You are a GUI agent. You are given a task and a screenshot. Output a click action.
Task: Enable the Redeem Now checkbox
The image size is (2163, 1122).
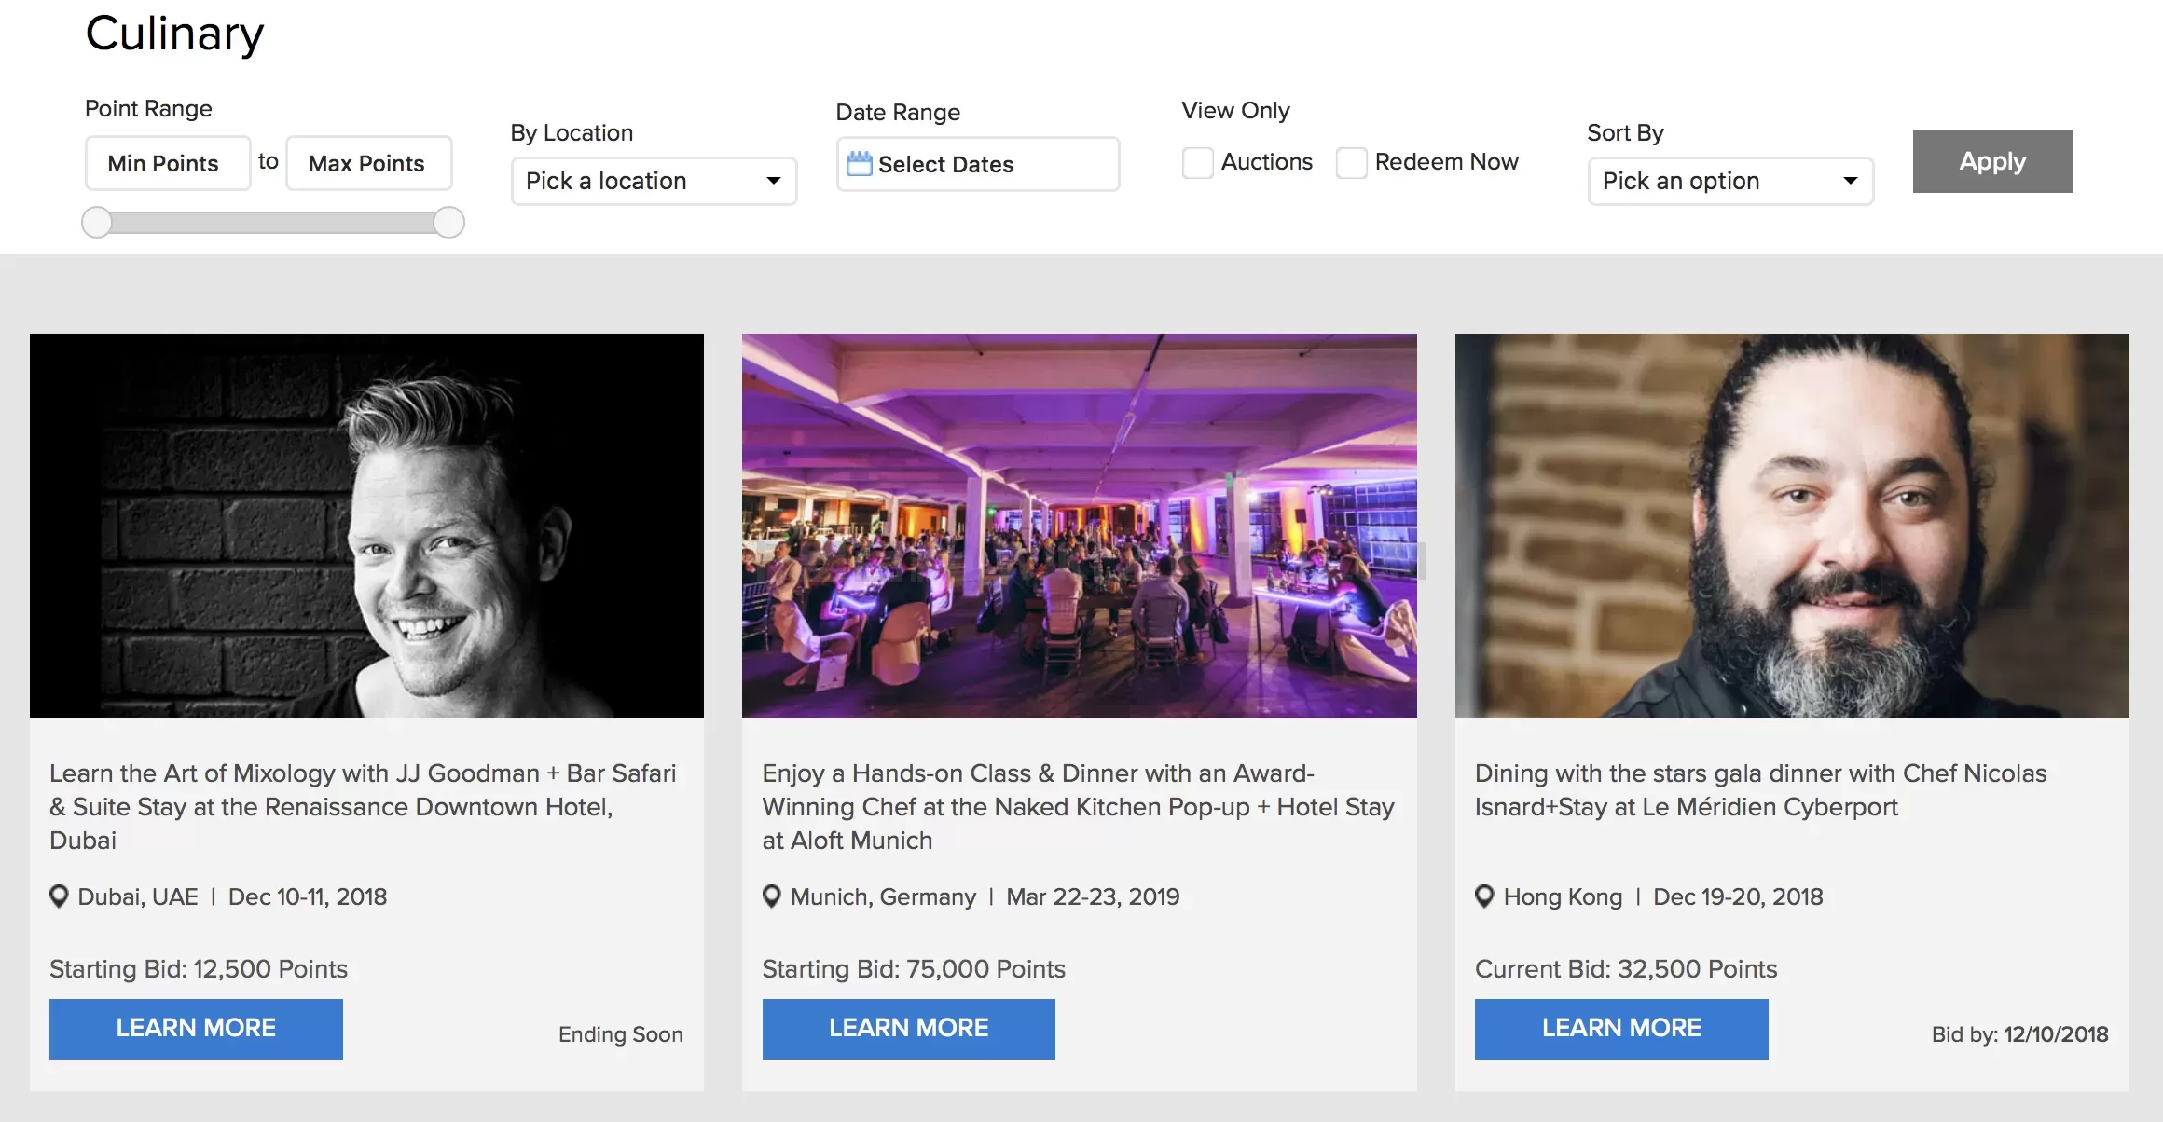pyautogui.click(x=1352, y=162)
